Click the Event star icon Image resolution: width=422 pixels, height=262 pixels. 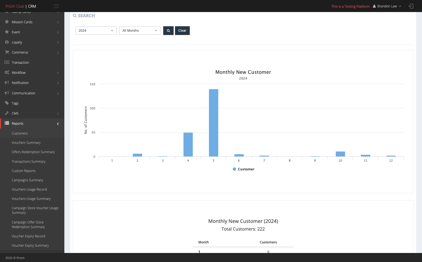click(x=7, y=32)
